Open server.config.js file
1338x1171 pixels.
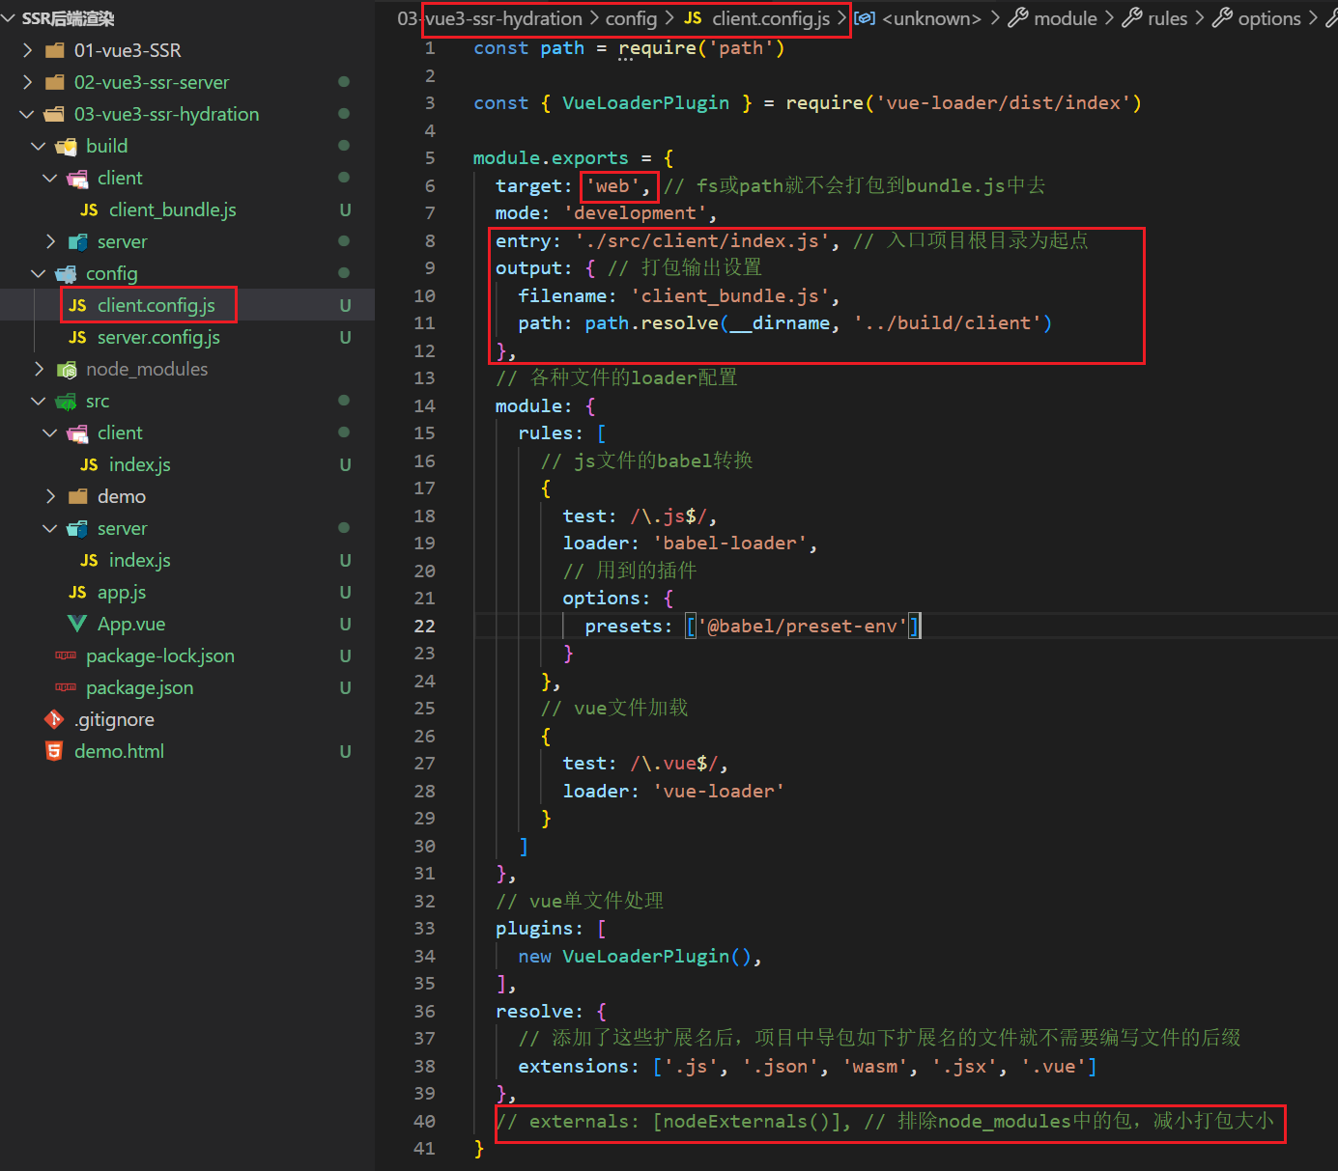158,337
